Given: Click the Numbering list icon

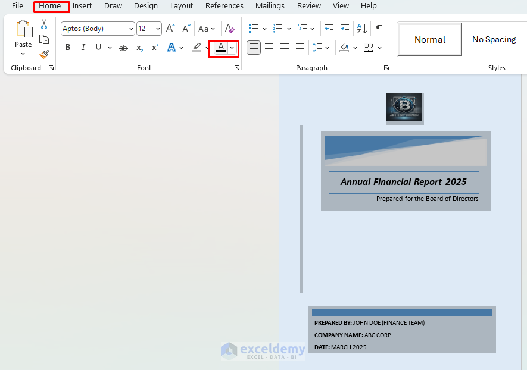Looking at the screenshot, I should (277, 29).
